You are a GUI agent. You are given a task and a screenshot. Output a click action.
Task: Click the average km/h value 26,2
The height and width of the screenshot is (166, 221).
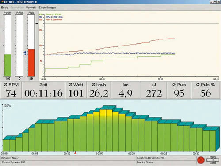99,93
